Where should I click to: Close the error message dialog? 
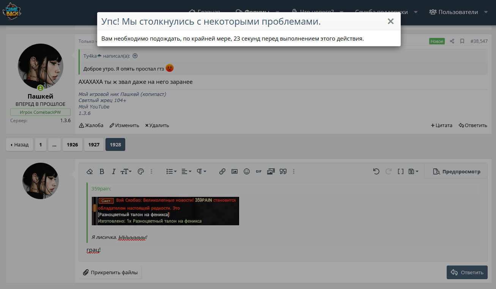click(x=391, y=22)
